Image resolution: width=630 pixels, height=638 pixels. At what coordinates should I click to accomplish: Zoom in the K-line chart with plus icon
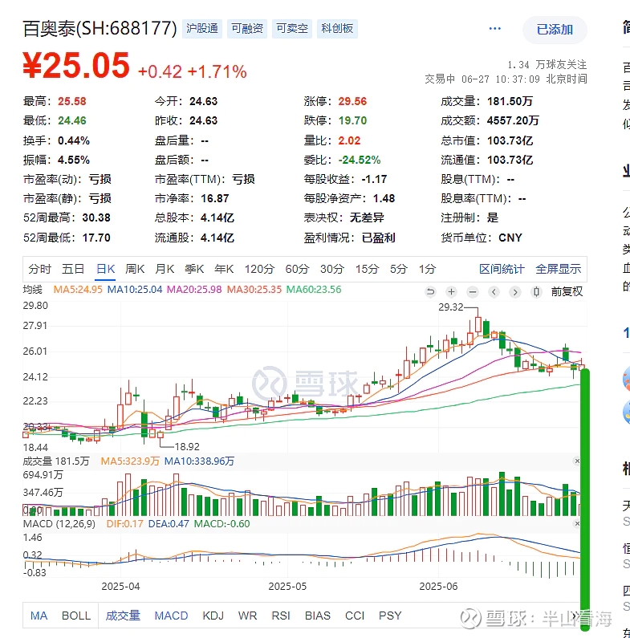click(451, 292)
